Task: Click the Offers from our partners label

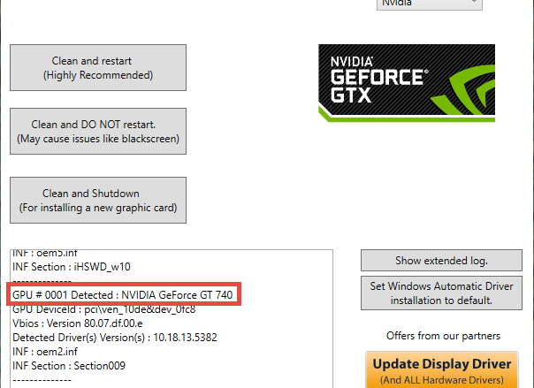Action: click(443, 336)
